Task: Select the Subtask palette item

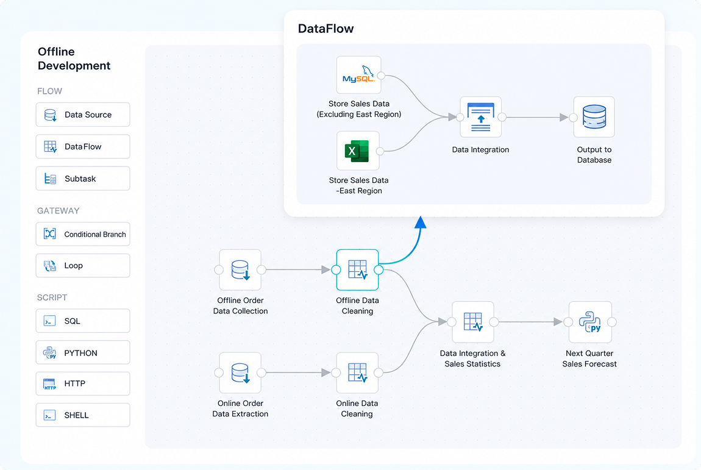Action: (83, 179)
